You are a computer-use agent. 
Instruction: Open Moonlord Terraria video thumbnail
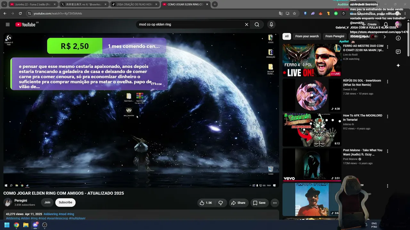tap(312, 130)
